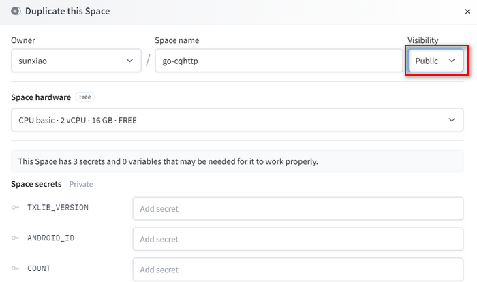Screen dimensions: 477x282
Task: Click the Free badge beside Space hardware
Action: [85, 97]
